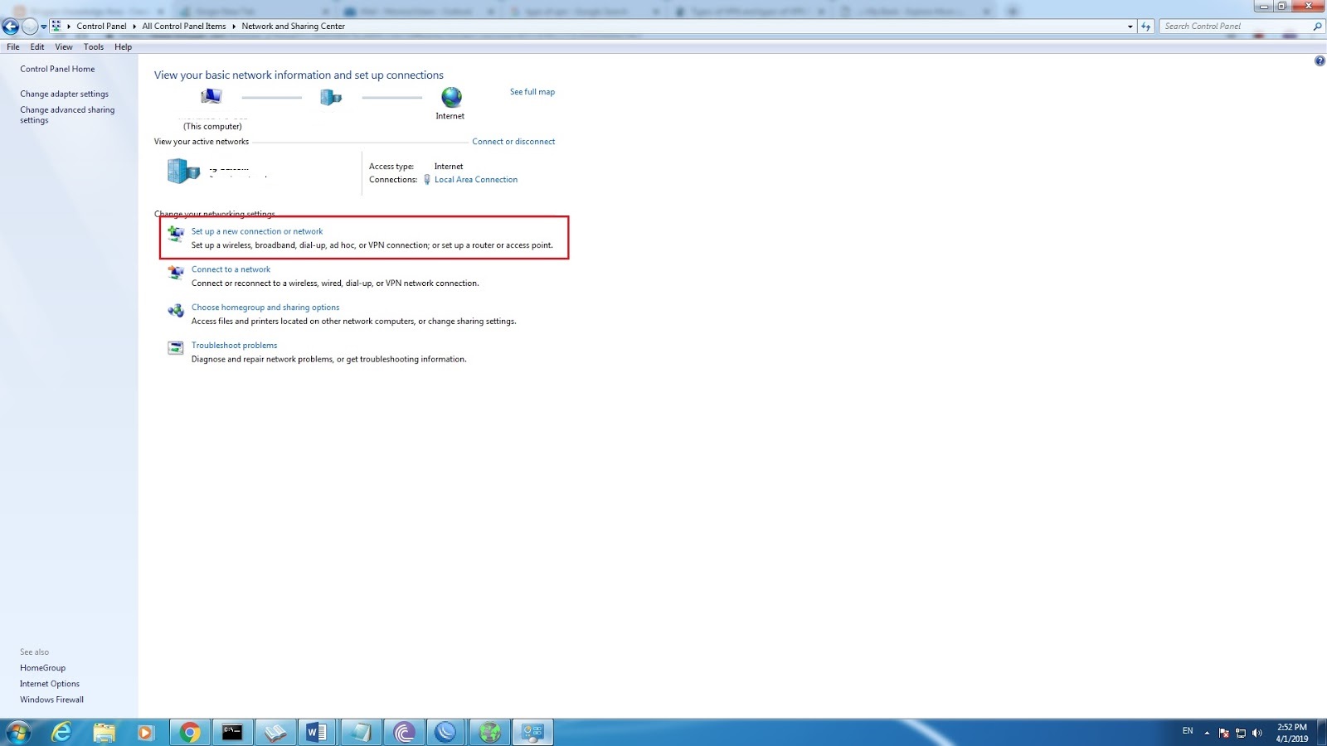Click the speaker icon in the system tray
Viewport: 1327px width, 746px height.
click(x=1257, y=733)
